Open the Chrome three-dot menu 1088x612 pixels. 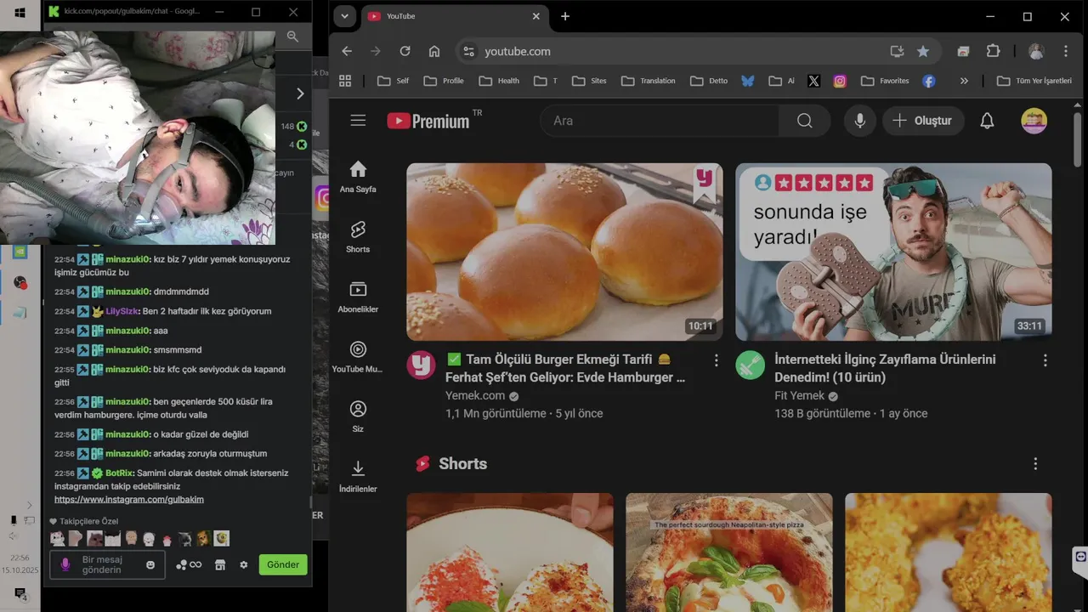tap(1065, 51)
